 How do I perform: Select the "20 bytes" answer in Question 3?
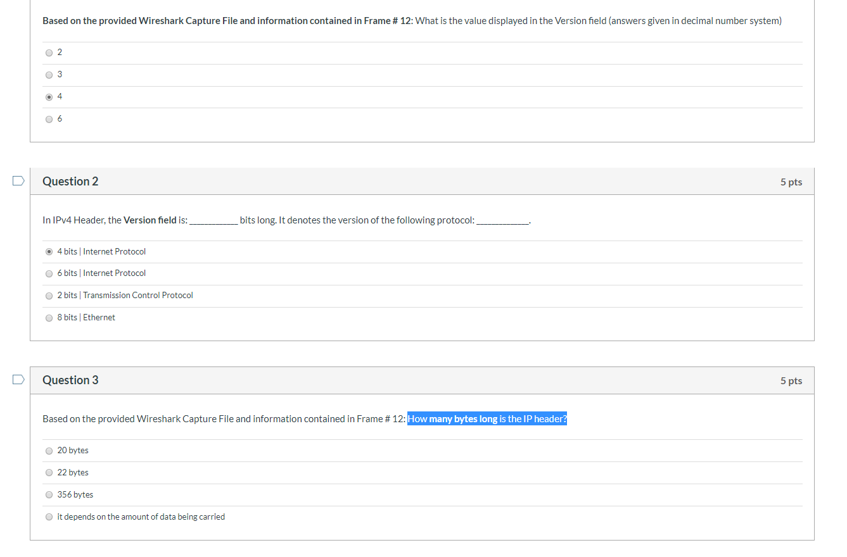[x=49, y=451]
